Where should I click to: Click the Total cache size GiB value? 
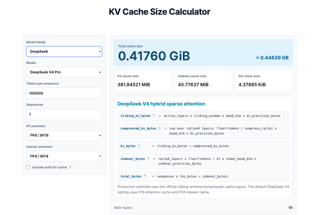coord(154,56)
